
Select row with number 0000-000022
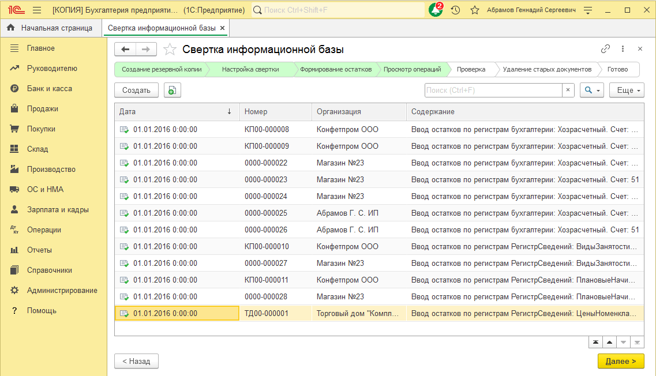click(x=379, y=163)
